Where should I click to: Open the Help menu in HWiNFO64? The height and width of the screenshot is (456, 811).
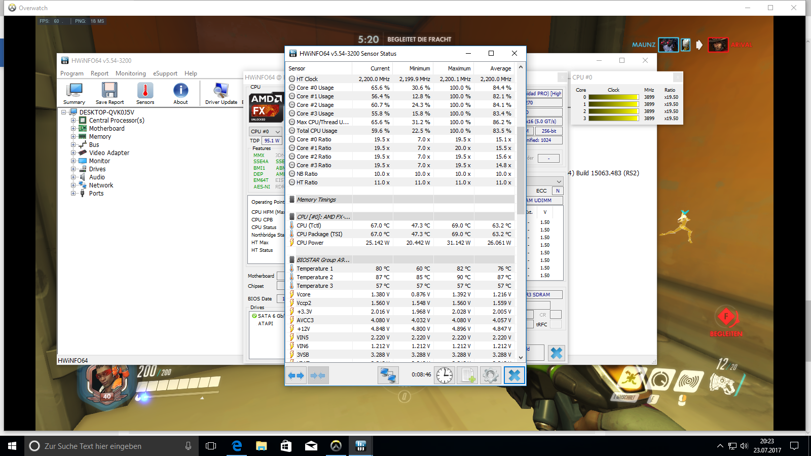(191, 73)
